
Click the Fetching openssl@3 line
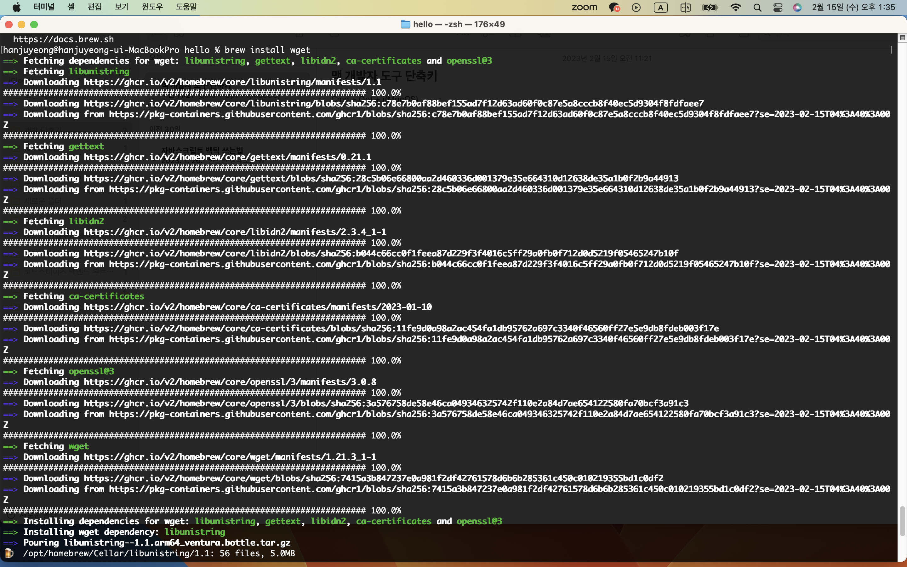point(59,371)
